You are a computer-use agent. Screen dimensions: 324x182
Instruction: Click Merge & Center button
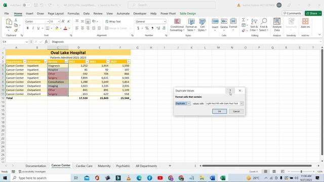point(116,28)
